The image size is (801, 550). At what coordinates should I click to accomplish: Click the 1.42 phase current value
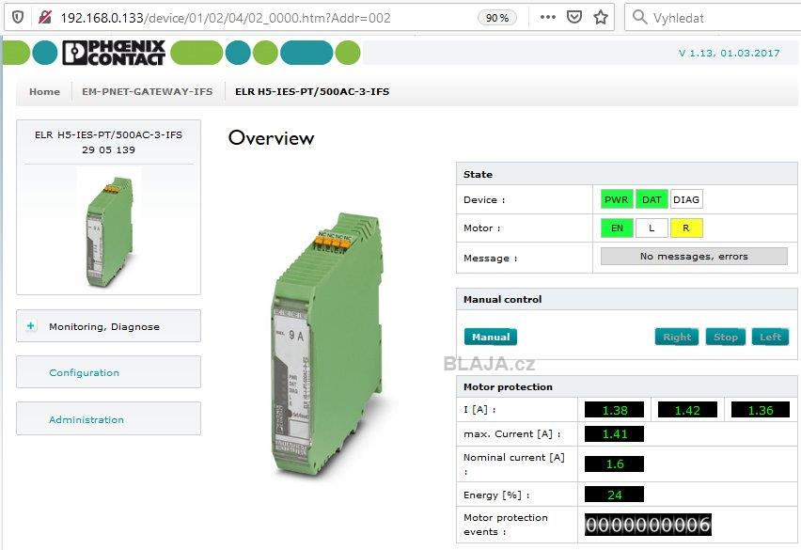687,410
